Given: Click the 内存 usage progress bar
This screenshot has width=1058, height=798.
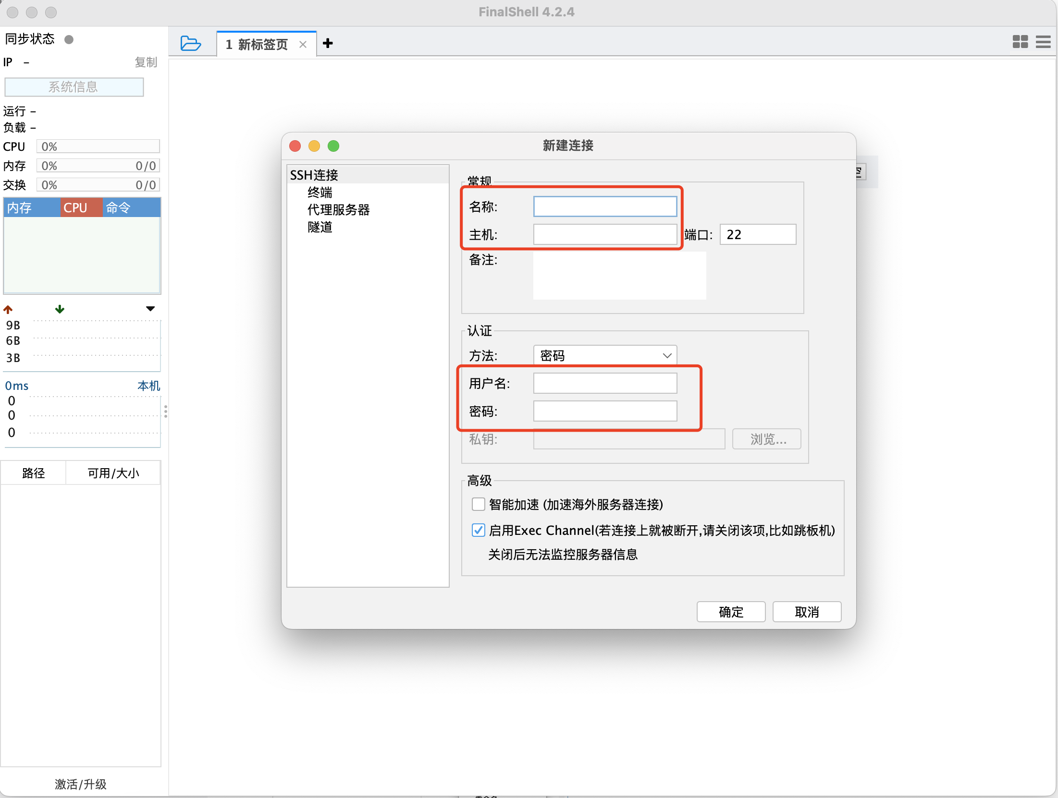Looking at the screenshot, I should pyautogui.click(x=98, y=166).
